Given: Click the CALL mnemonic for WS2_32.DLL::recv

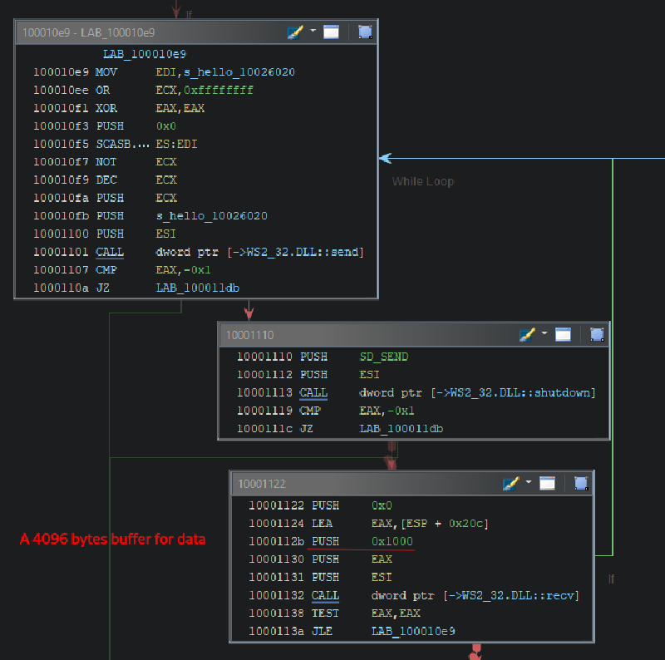Looking at the screenshot, I should (325, 596).
